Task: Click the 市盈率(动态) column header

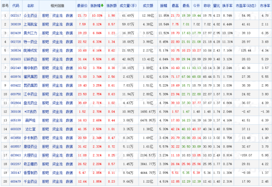Action: click(x=246, y=6)
